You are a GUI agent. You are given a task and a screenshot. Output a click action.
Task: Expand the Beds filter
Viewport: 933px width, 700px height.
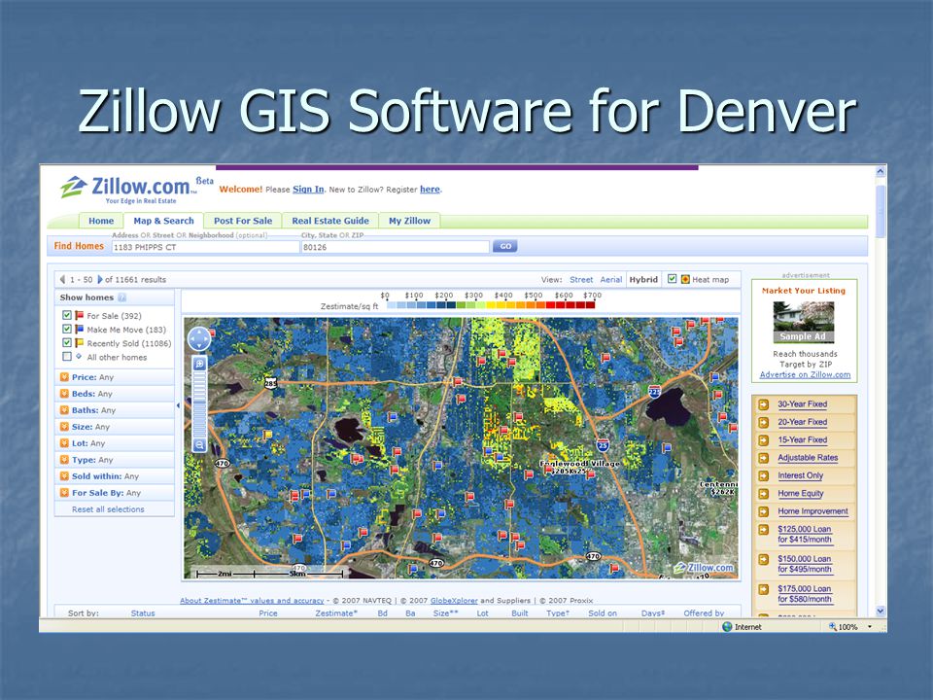click(x=64, y=394)
